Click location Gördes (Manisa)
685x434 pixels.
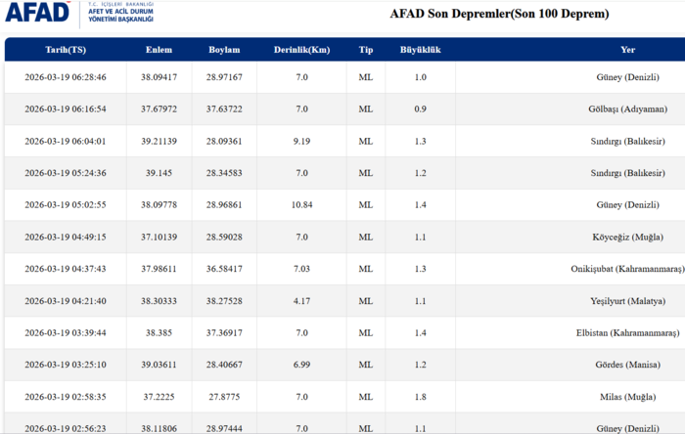(x=628, y=366)
